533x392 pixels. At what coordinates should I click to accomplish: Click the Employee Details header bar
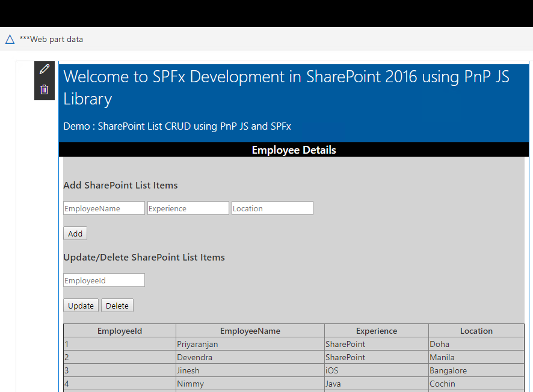pyautogui.click(x=294, y=150)
